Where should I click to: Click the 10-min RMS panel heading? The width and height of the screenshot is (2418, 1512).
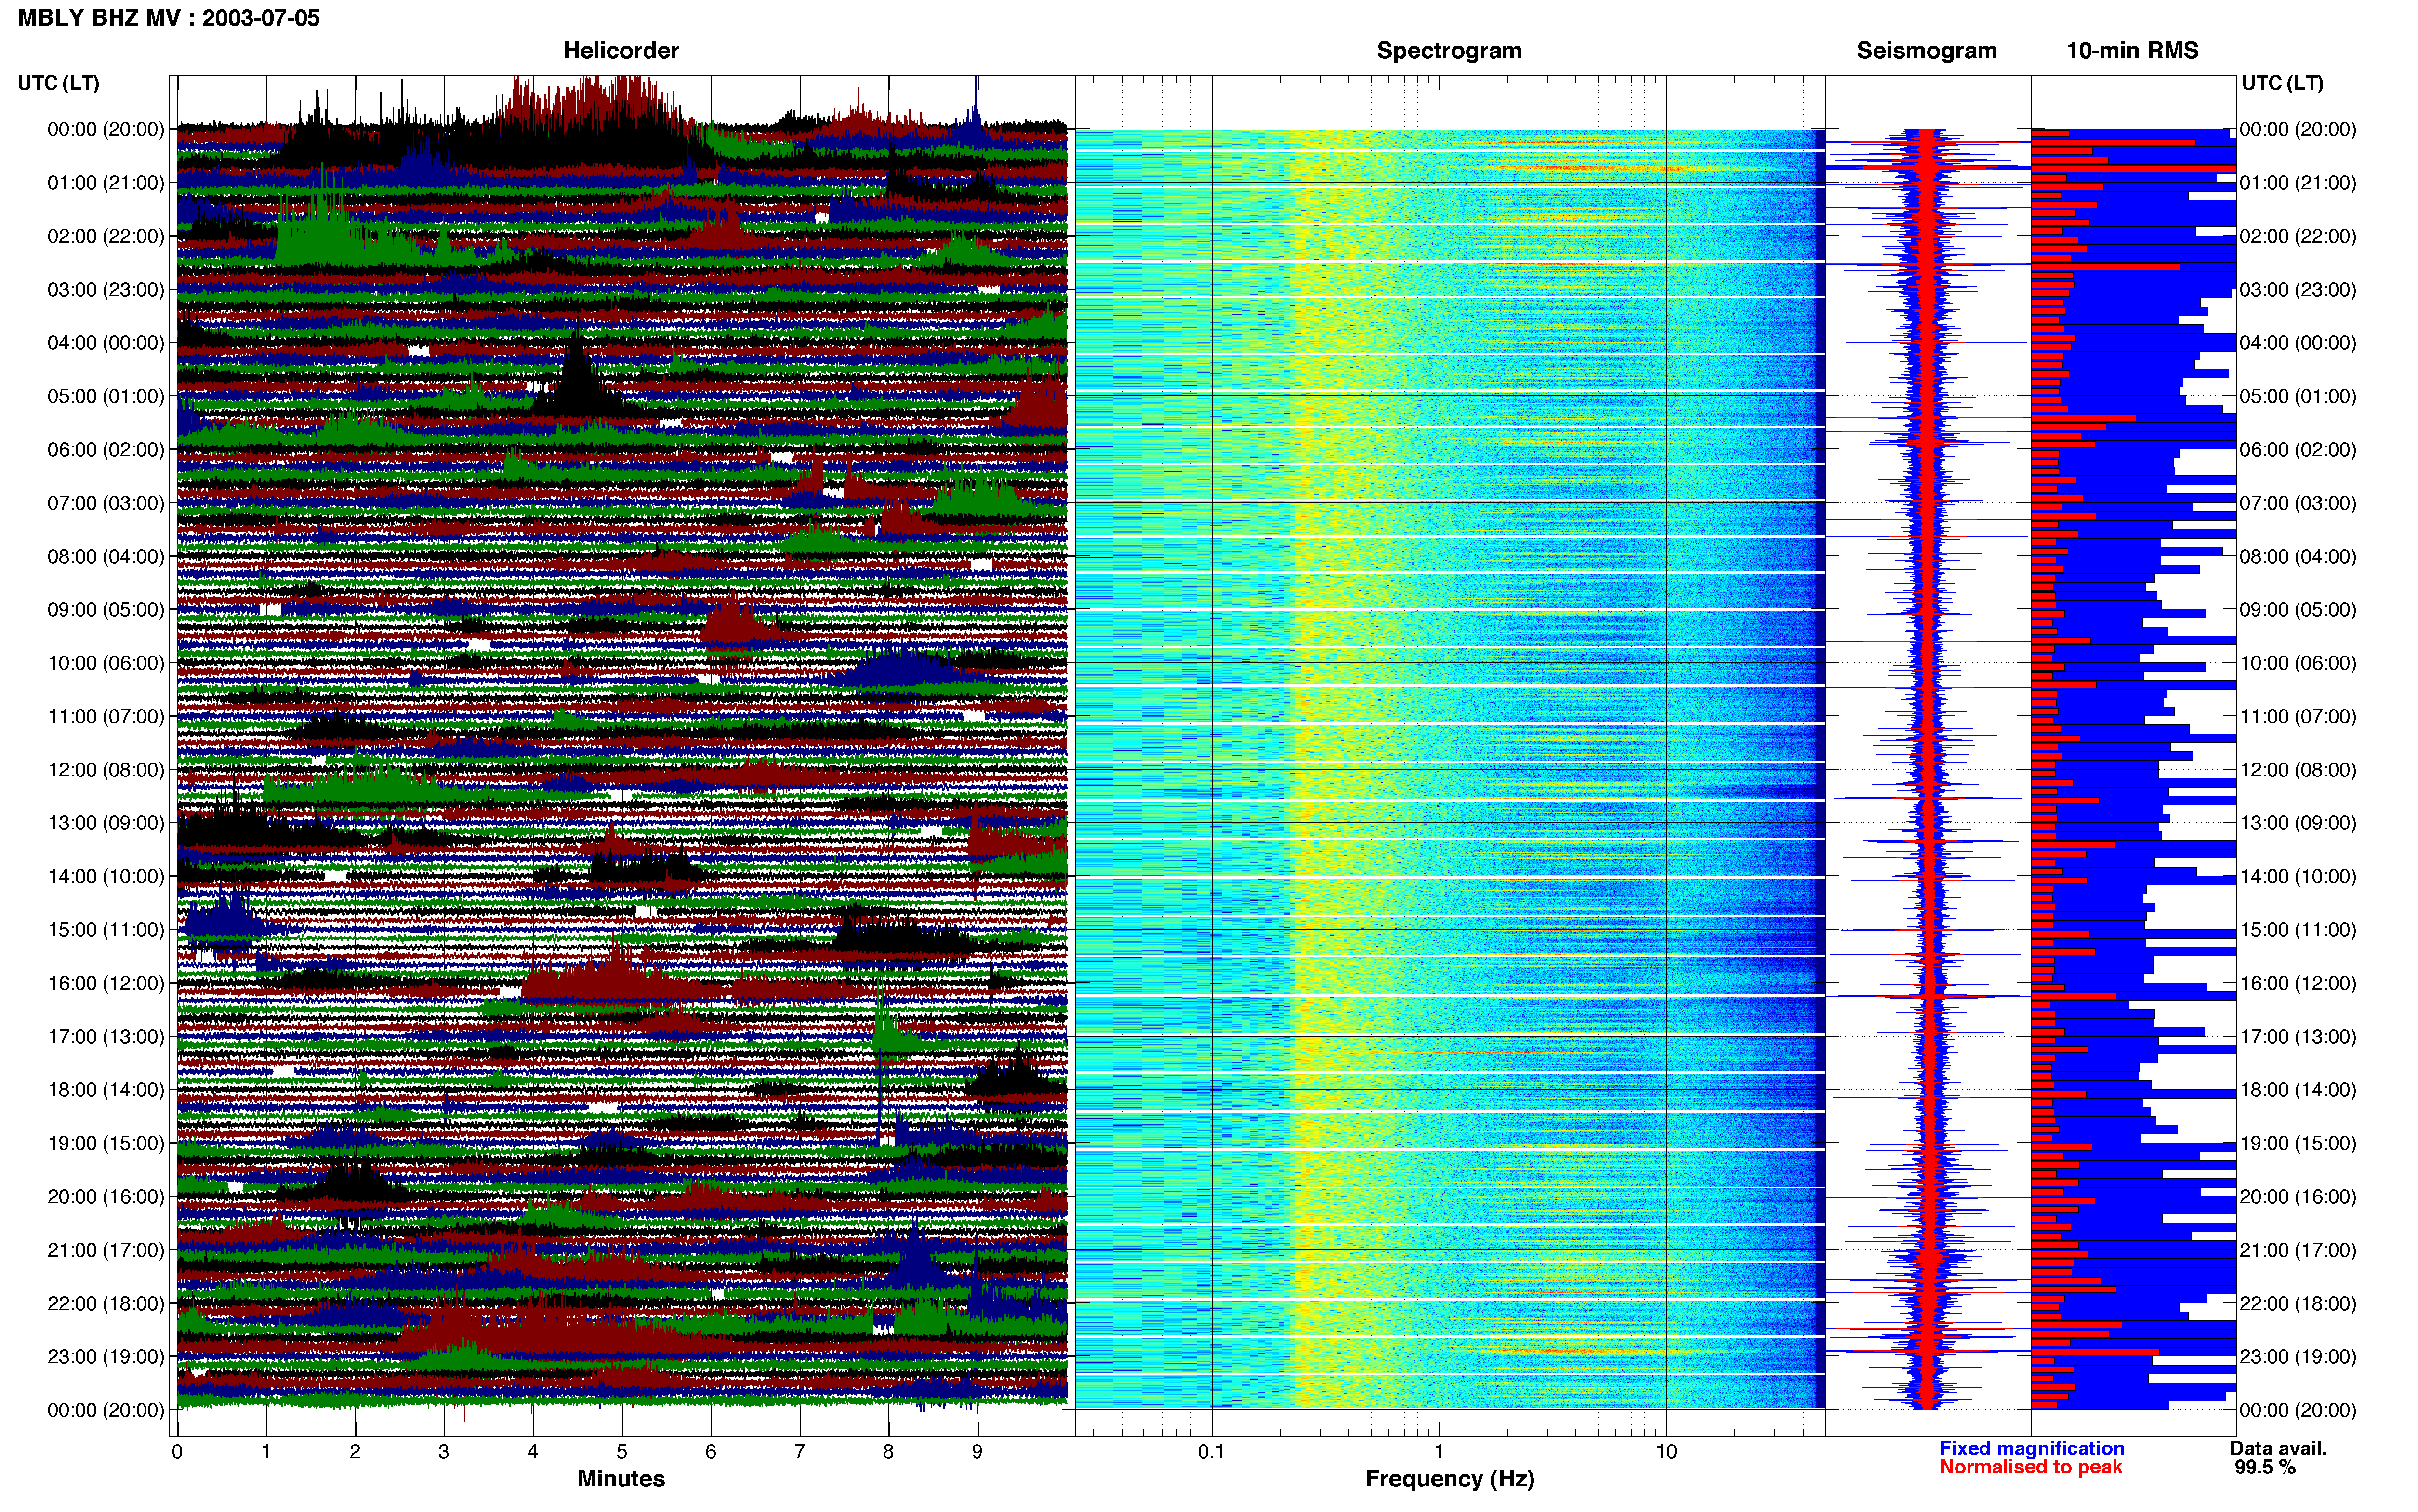tap(2132, 50)
